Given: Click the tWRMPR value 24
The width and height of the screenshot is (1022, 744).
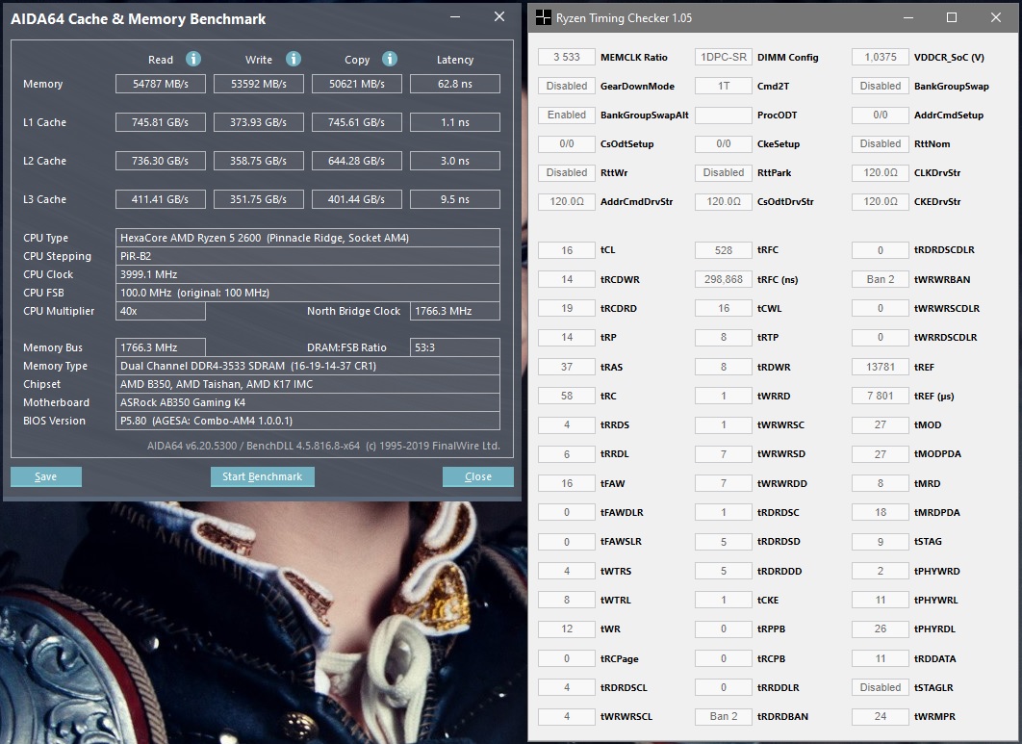Looking at the screenshot, I should (x=880, y=716).
